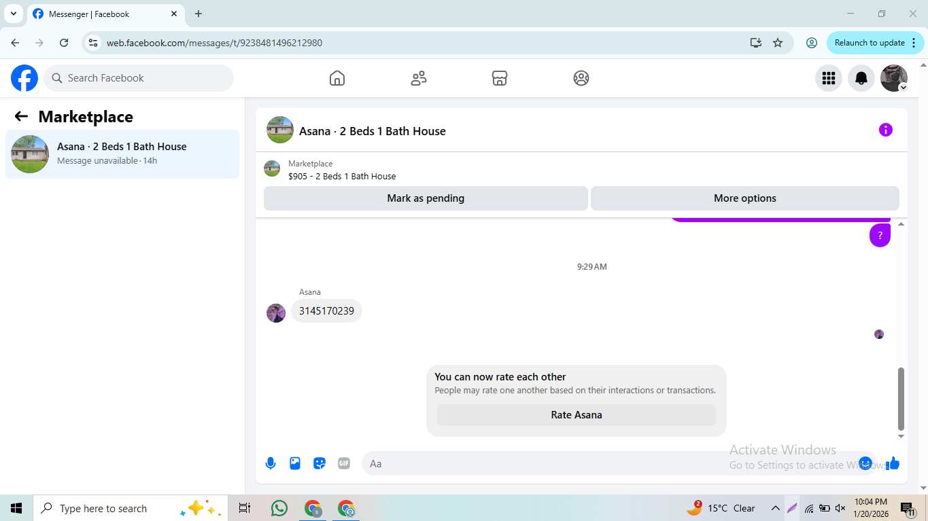Viewport: 928px width, 521px height.
Task: Send a thumbs-up like
Action: tap(893, 463)
